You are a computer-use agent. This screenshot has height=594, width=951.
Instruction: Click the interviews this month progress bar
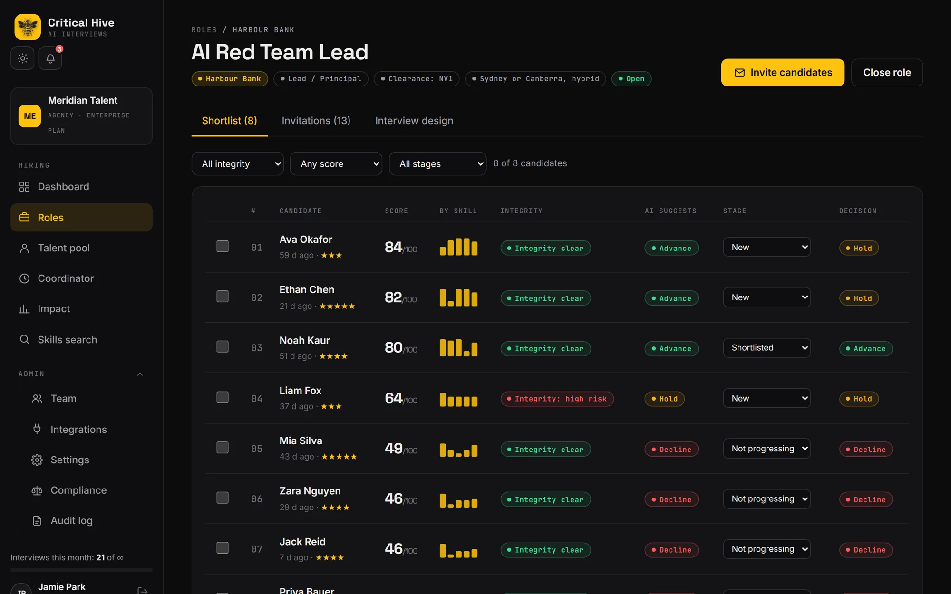[x=81, y=570]
